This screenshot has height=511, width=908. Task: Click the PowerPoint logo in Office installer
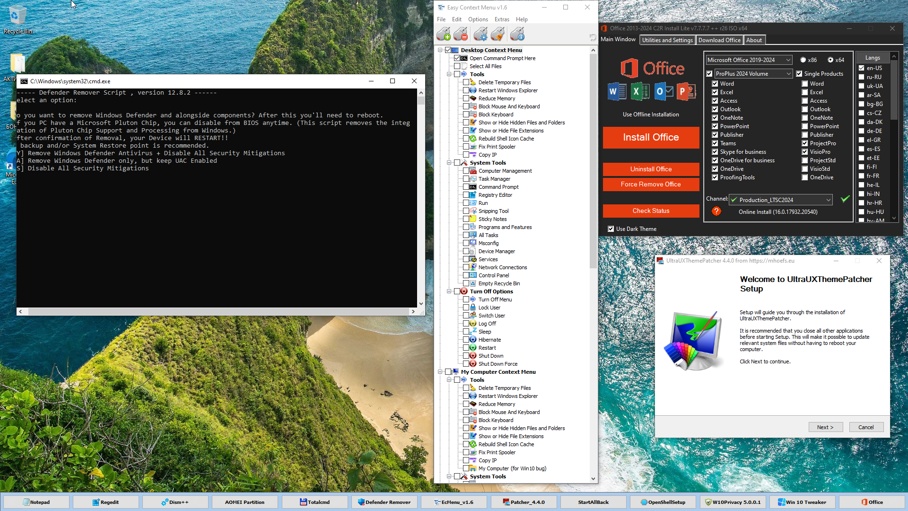[x=686, y=91]
